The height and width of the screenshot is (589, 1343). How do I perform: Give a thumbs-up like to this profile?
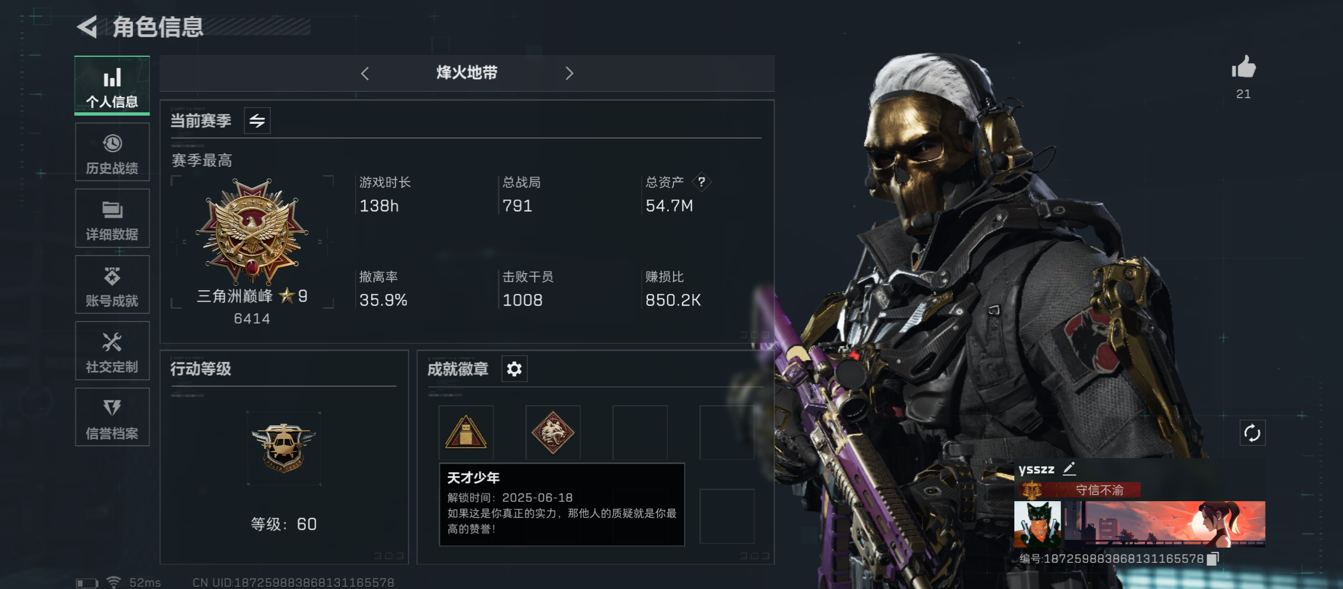(1244, 68)
